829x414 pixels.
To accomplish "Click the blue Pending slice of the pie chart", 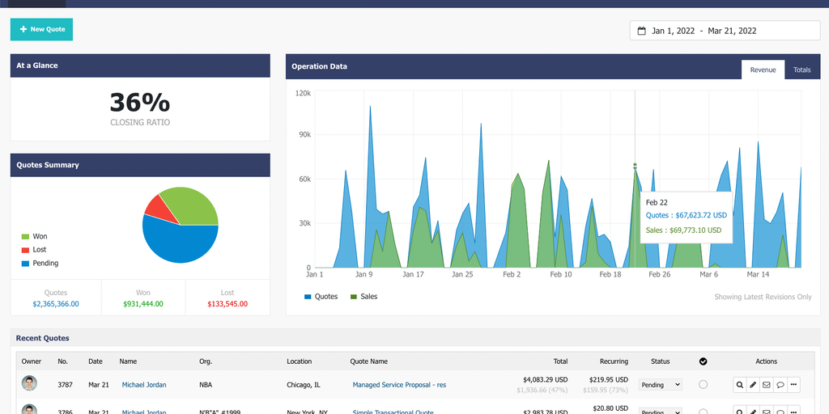I will coord(178,243).
